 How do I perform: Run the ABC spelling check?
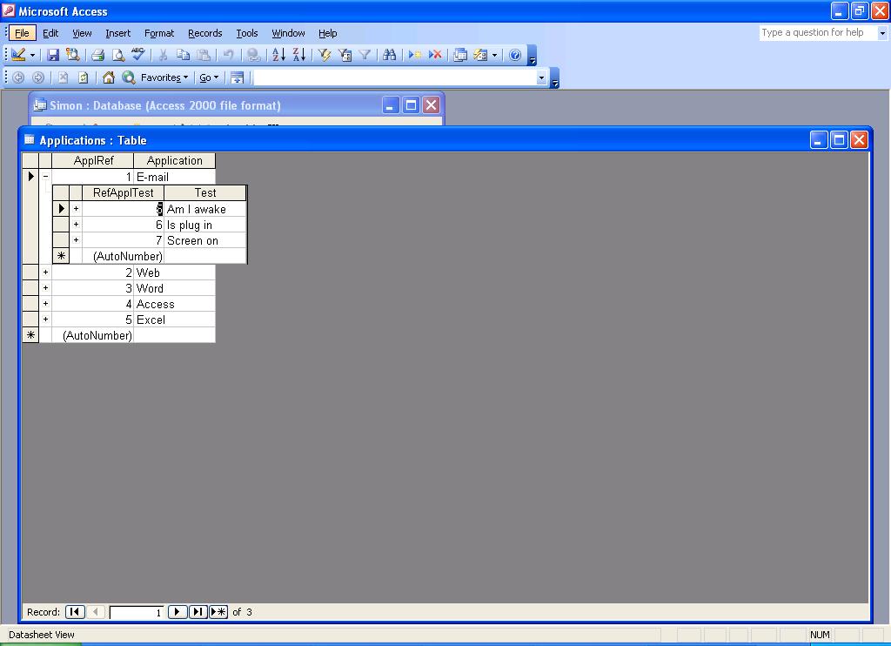point(138,55)
